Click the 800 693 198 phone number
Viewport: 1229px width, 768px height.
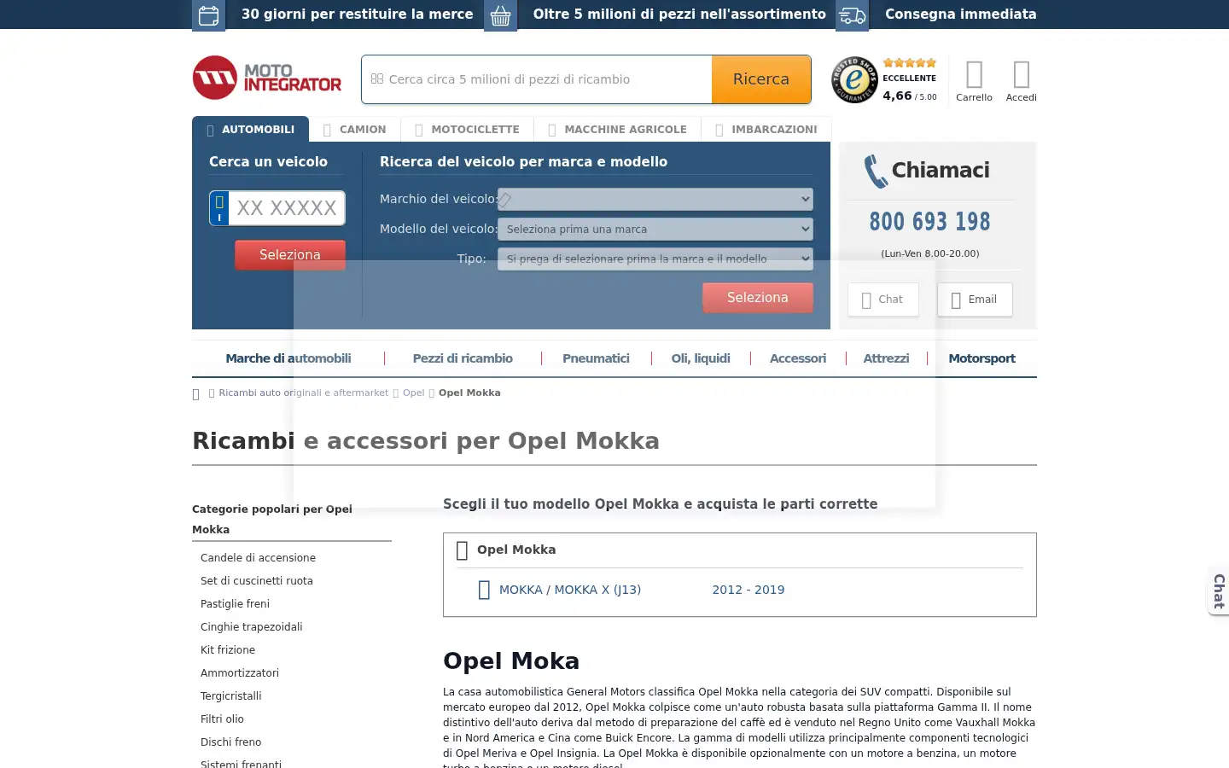pos(929,222)
